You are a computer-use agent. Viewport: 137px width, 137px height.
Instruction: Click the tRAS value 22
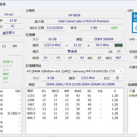click(x=78, y=118)
